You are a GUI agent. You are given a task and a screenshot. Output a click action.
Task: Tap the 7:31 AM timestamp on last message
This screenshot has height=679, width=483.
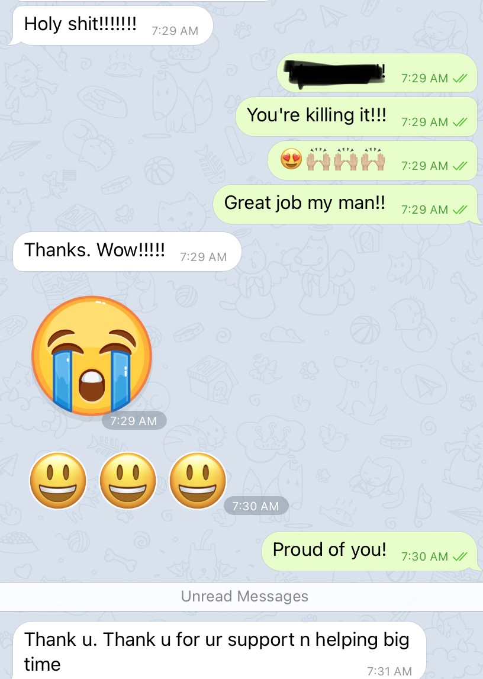(389, 671)
